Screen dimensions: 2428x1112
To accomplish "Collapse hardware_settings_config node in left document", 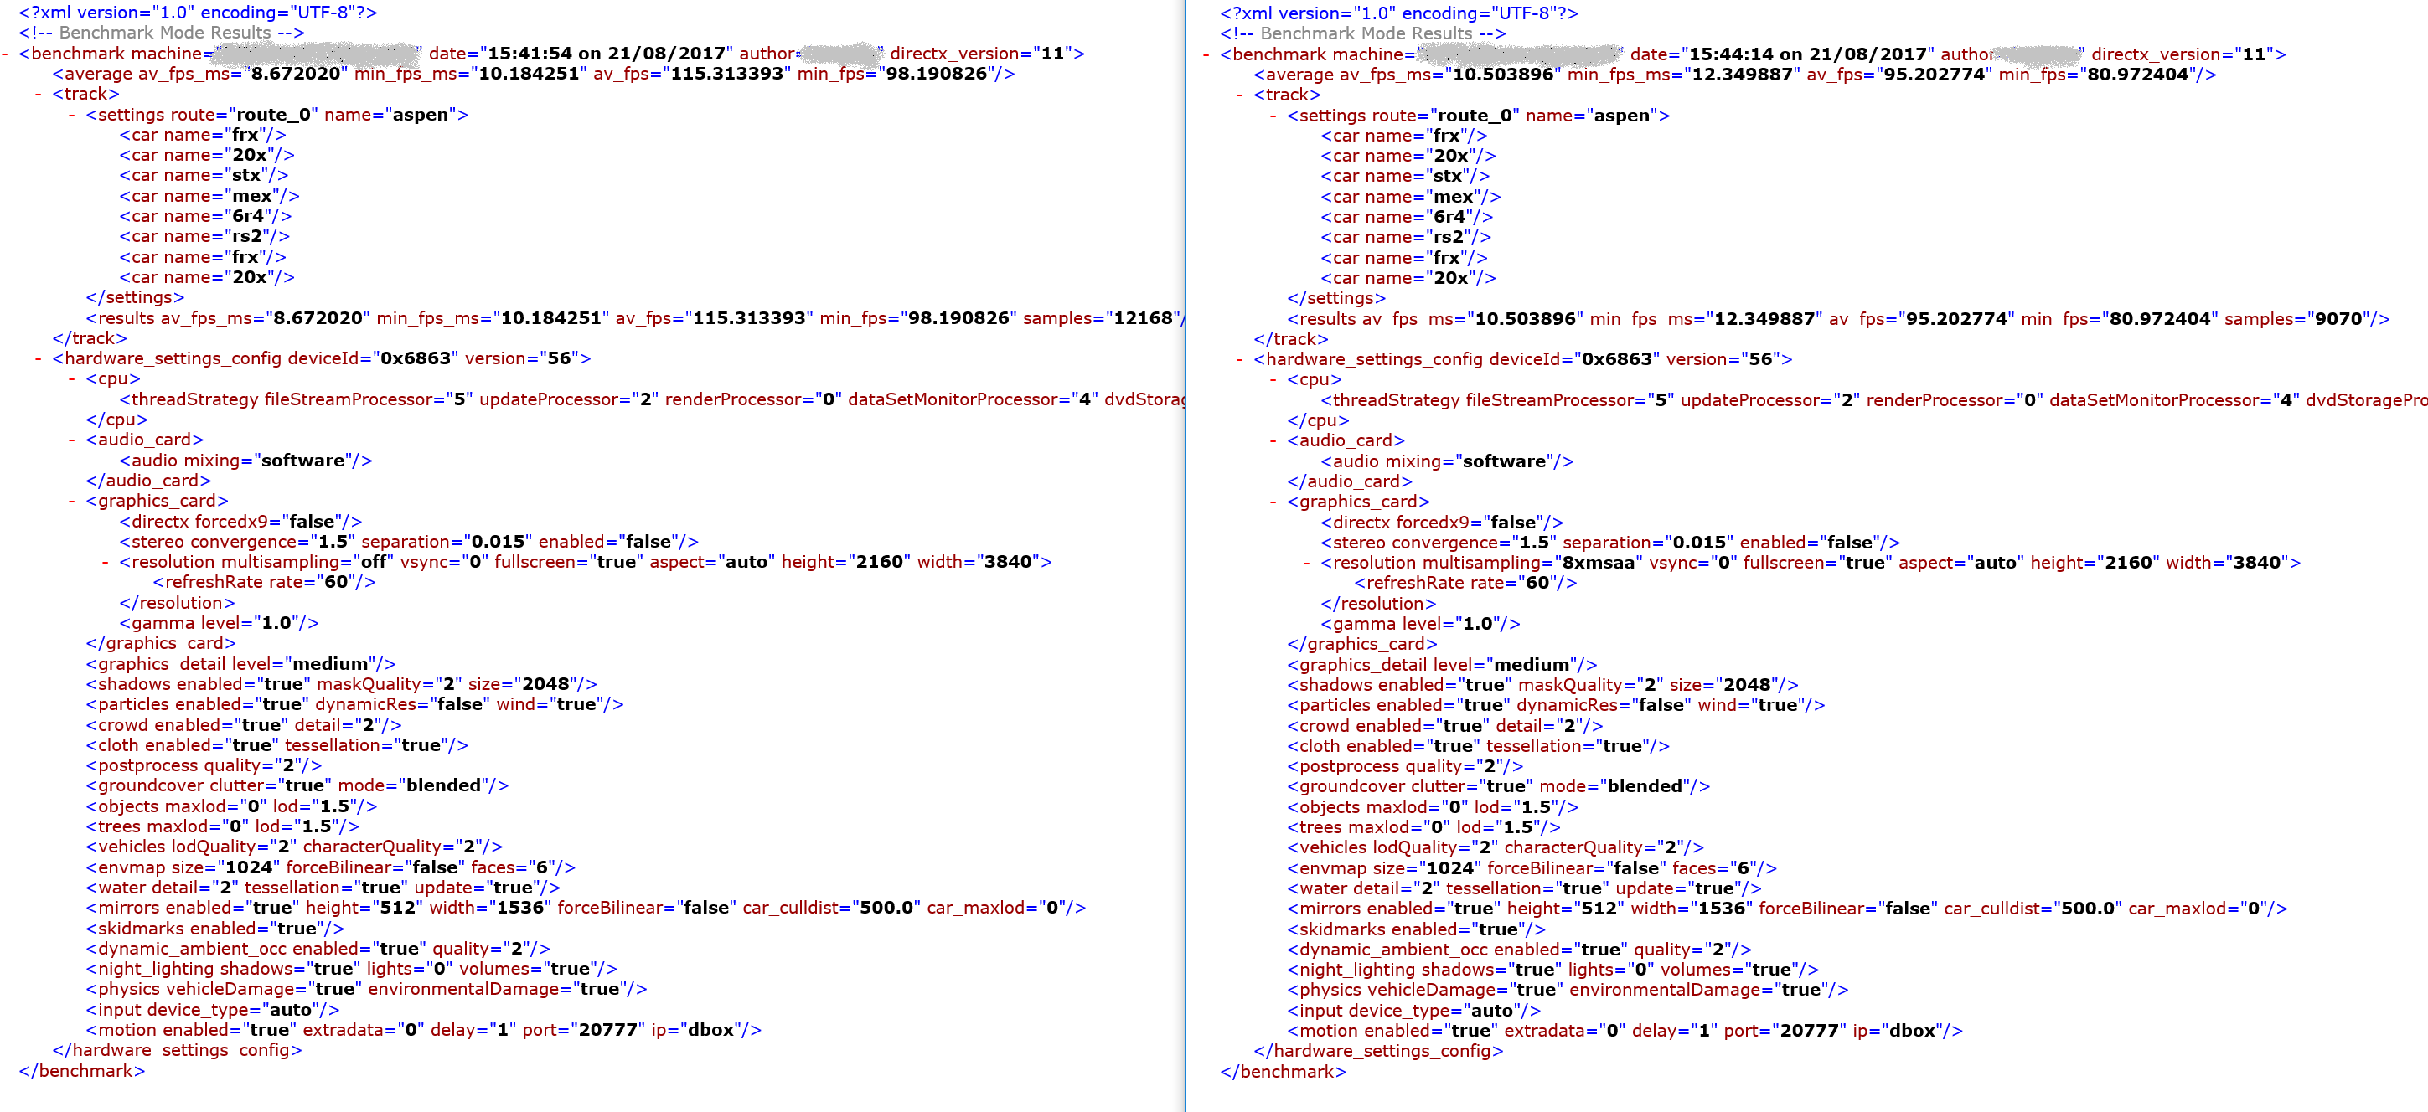I will [x=39, y=359].
